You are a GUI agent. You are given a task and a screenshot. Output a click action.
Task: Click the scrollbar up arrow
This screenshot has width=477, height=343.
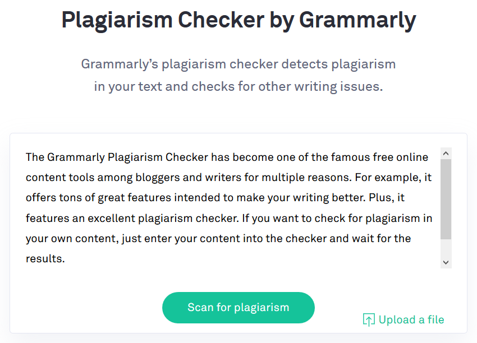[x=446, y=152]
